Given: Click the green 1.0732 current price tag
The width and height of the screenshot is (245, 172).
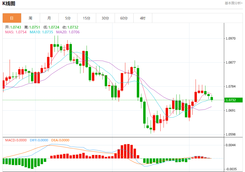Looking at the screenshot, I should coord(233,100).
